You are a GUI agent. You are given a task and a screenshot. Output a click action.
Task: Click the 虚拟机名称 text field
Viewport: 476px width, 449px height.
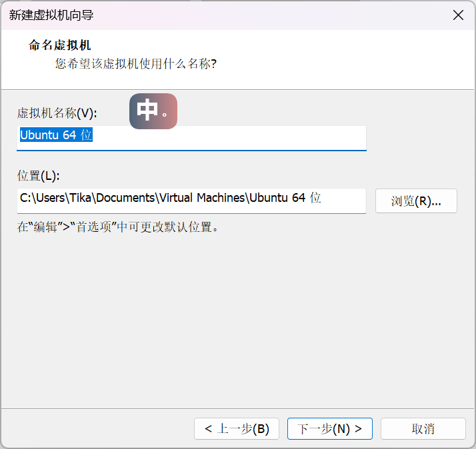pos(191,138)
